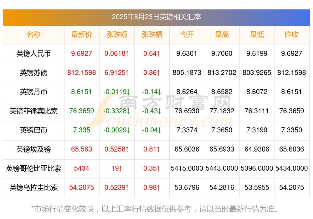
Task: Click change amount -0.0029↓
Action: (x=117, y=130)
